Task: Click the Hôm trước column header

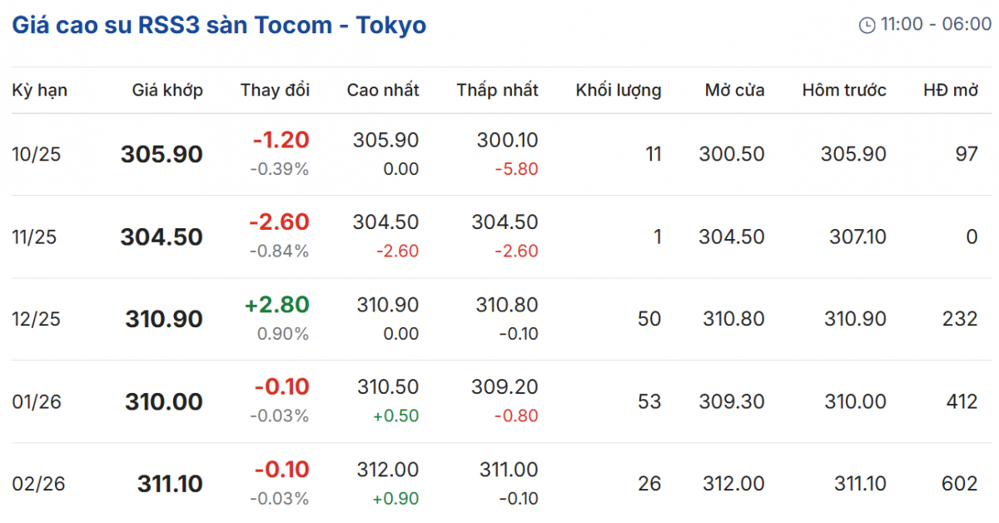Action: click(x=844, y=90)
